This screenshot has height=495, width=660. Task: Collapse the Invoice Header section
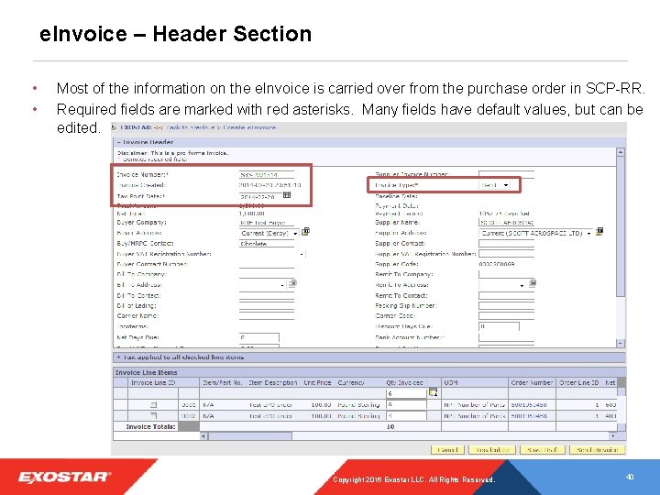[x=118, y=142]
